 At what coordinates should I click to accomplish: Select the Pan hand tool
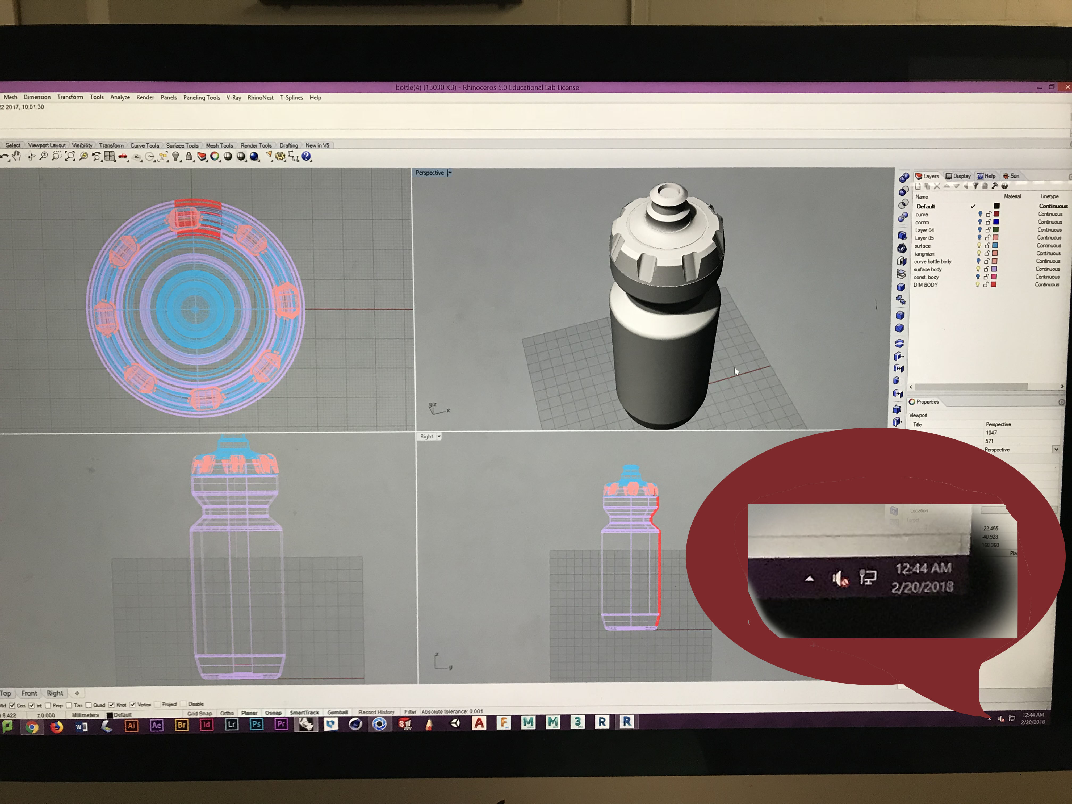point(16,156)
